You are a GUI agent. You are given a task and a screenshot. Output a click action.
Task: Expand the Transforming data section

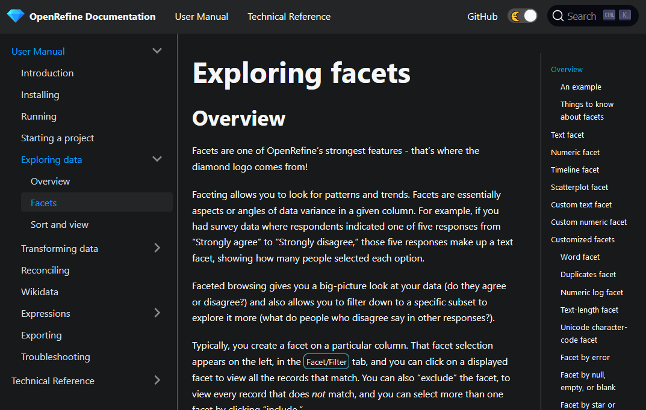point(157,248)
